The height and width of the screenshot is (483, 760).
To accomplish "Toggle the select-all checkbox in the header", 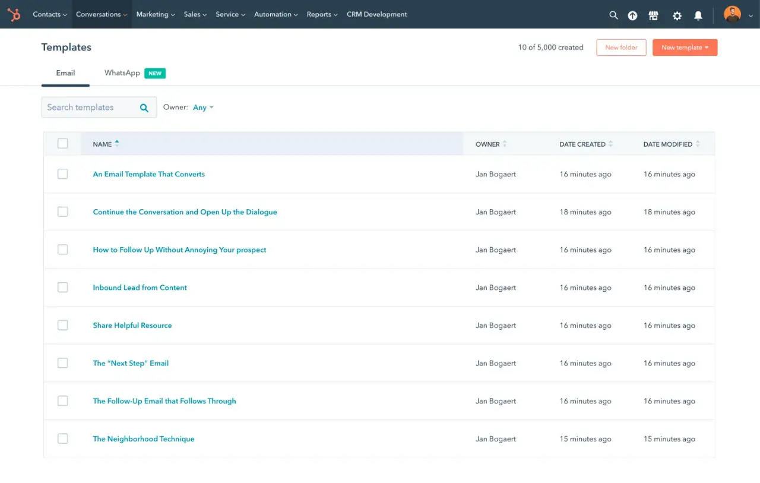I will pos(63,143).
